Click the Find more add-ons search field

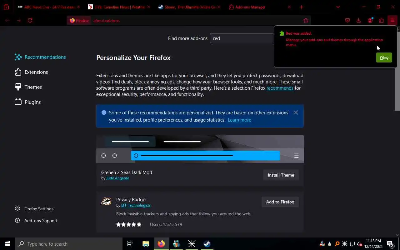[x=242, y=38]
